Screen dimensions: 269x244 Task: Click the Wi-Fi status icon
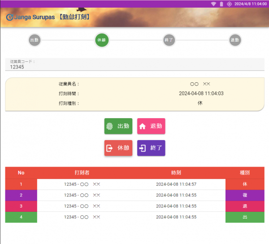click(213, 4)
